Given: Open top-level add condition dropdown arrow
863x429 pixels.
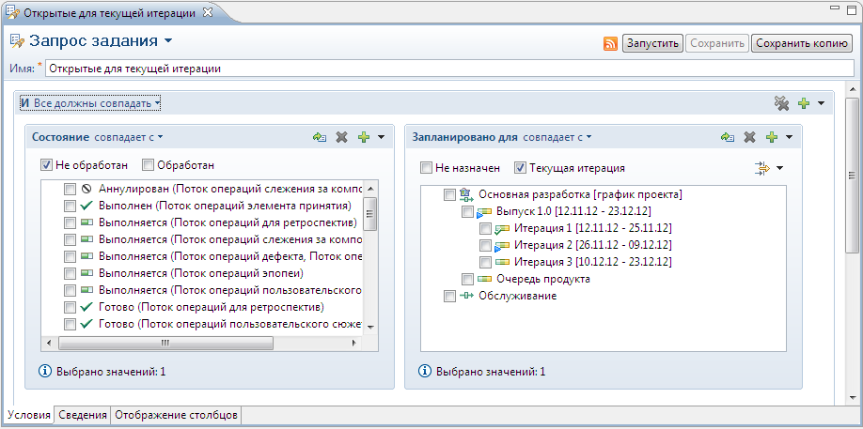Looking at the screenshot, I should point(822,103).
